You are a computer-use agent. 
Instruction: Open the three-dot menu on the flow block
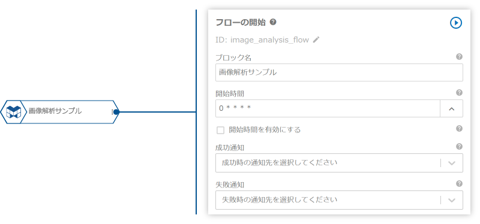tap(112, 112)
